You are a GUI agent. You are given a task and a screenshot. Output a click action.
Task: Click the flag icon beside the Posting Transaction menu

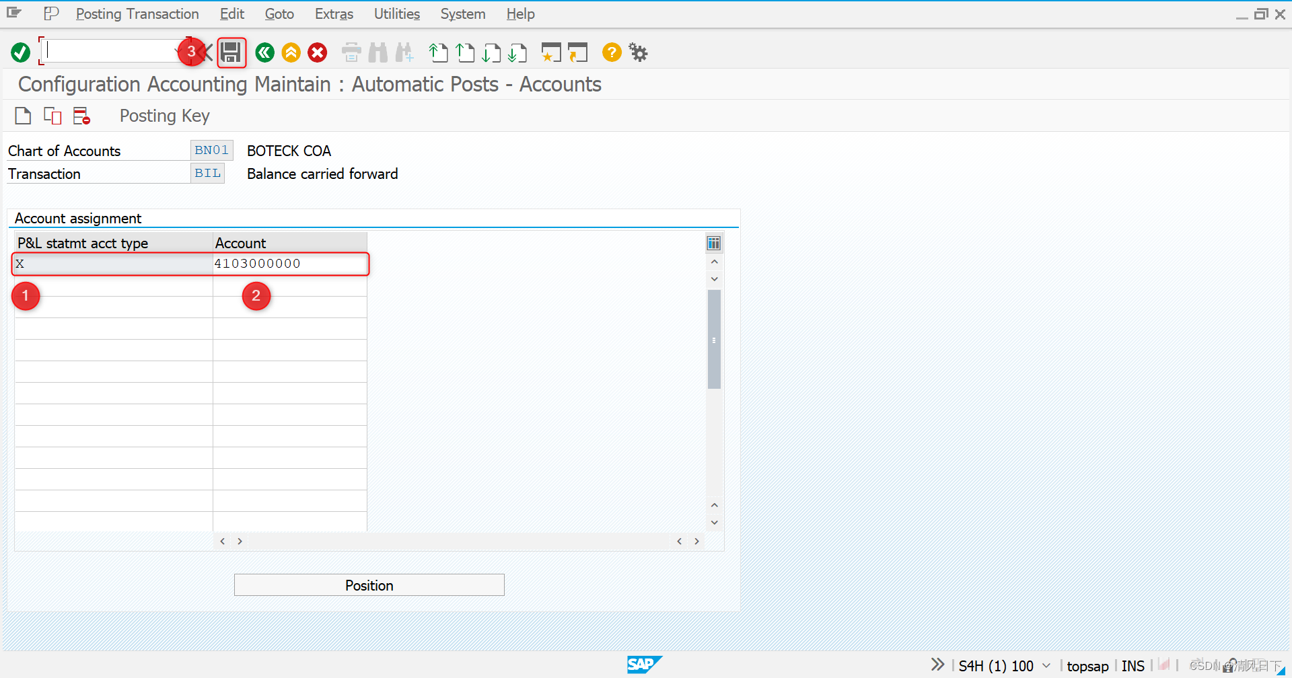coord(51,13)
